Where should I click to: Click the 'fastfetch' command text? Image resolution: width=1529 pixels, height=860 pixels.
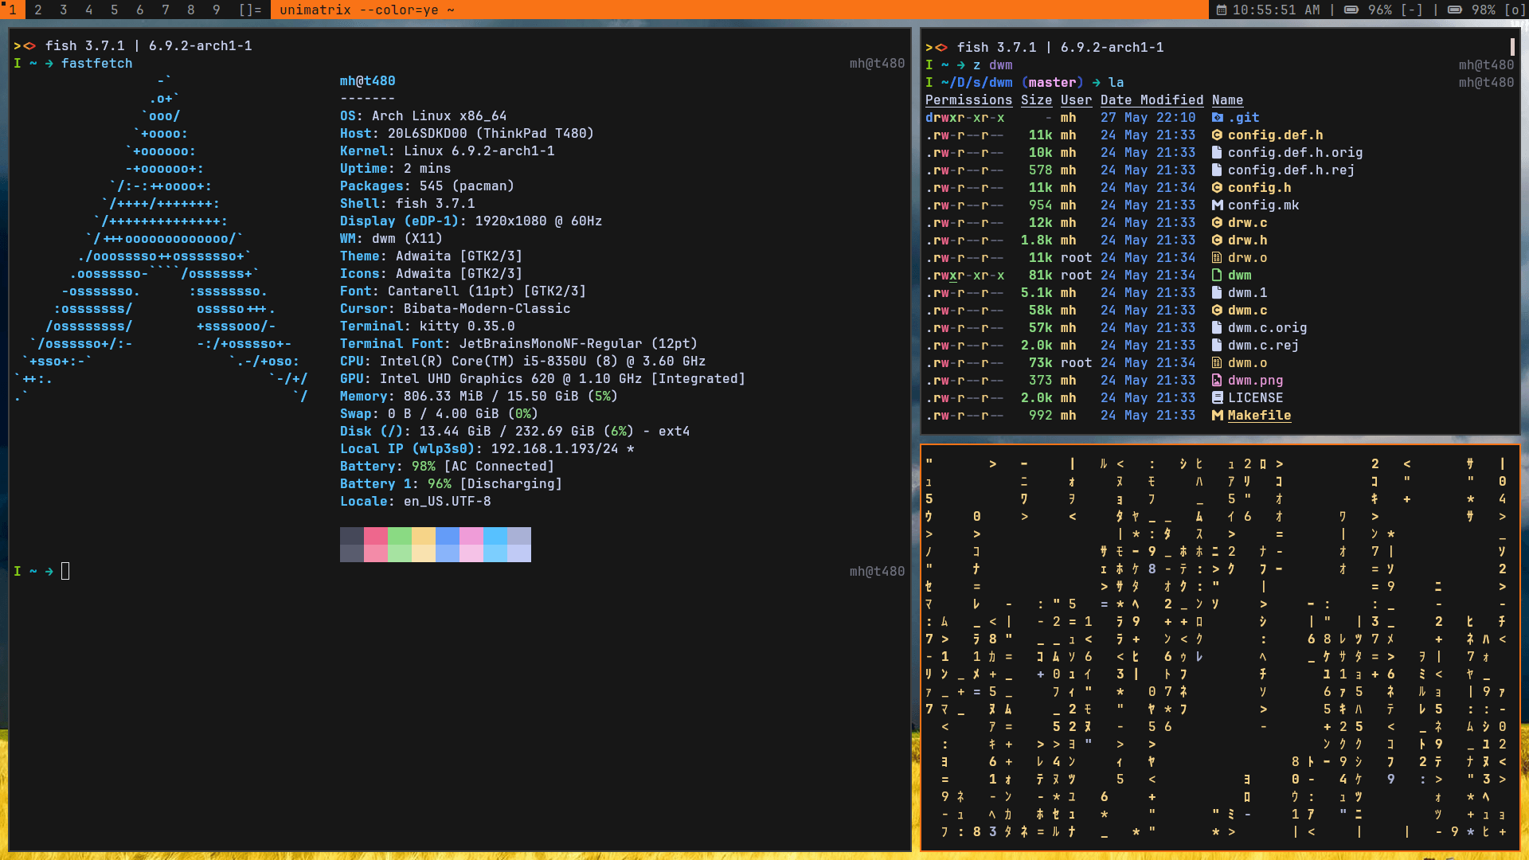(x=97, y=64)
